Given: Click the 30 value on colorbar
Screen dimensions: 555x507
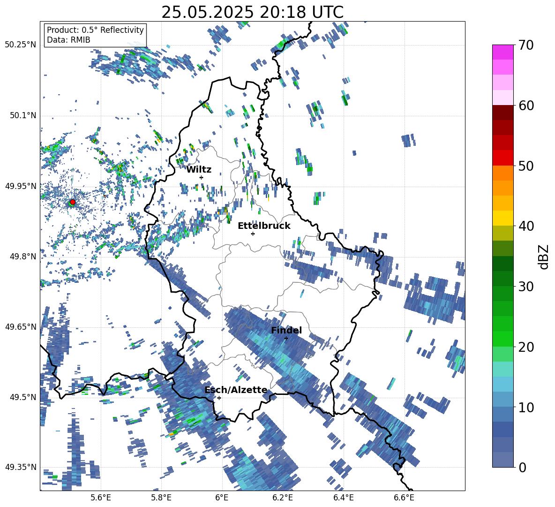Looking at the screenshot, I should click(x=526, y=287).
